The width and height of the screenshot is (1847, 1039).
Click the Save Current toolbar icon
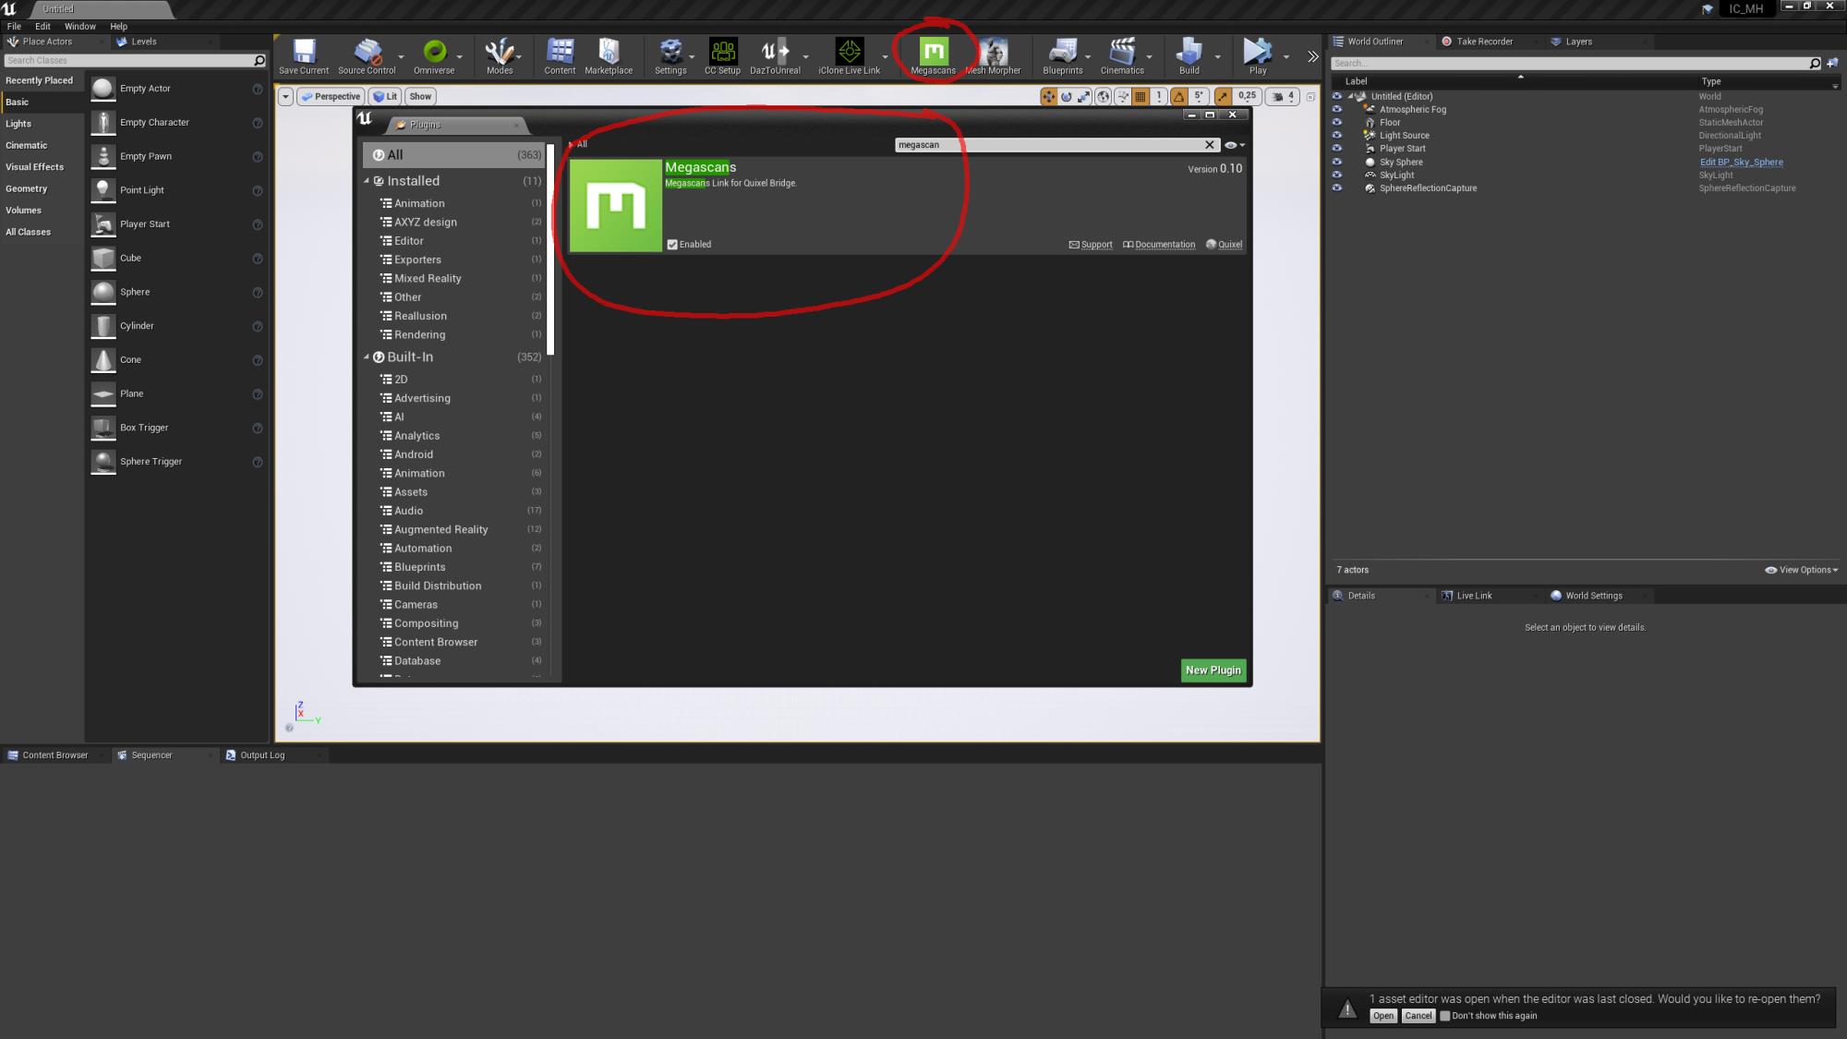pos(304,56)
